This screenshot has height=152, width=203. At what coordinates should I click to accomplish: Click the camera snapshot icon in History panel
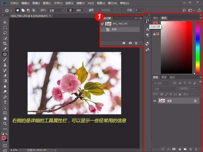[130, 43]
